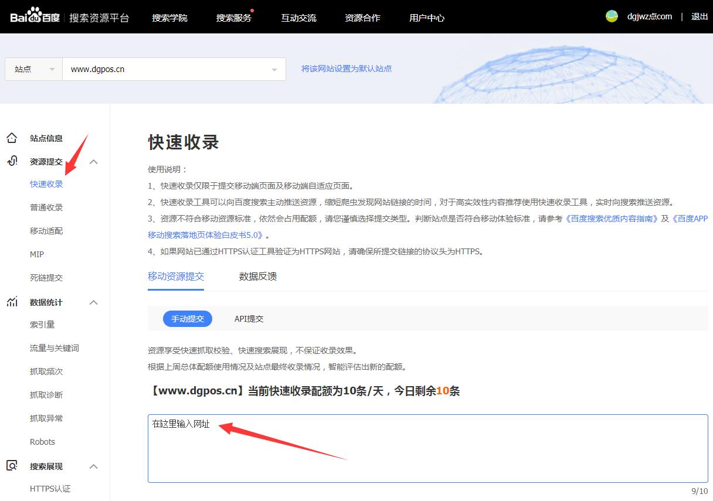This screenshot has height=501, width=713.
Task: Open 搜索服务 in top navigation
Action: pos(233,18)
